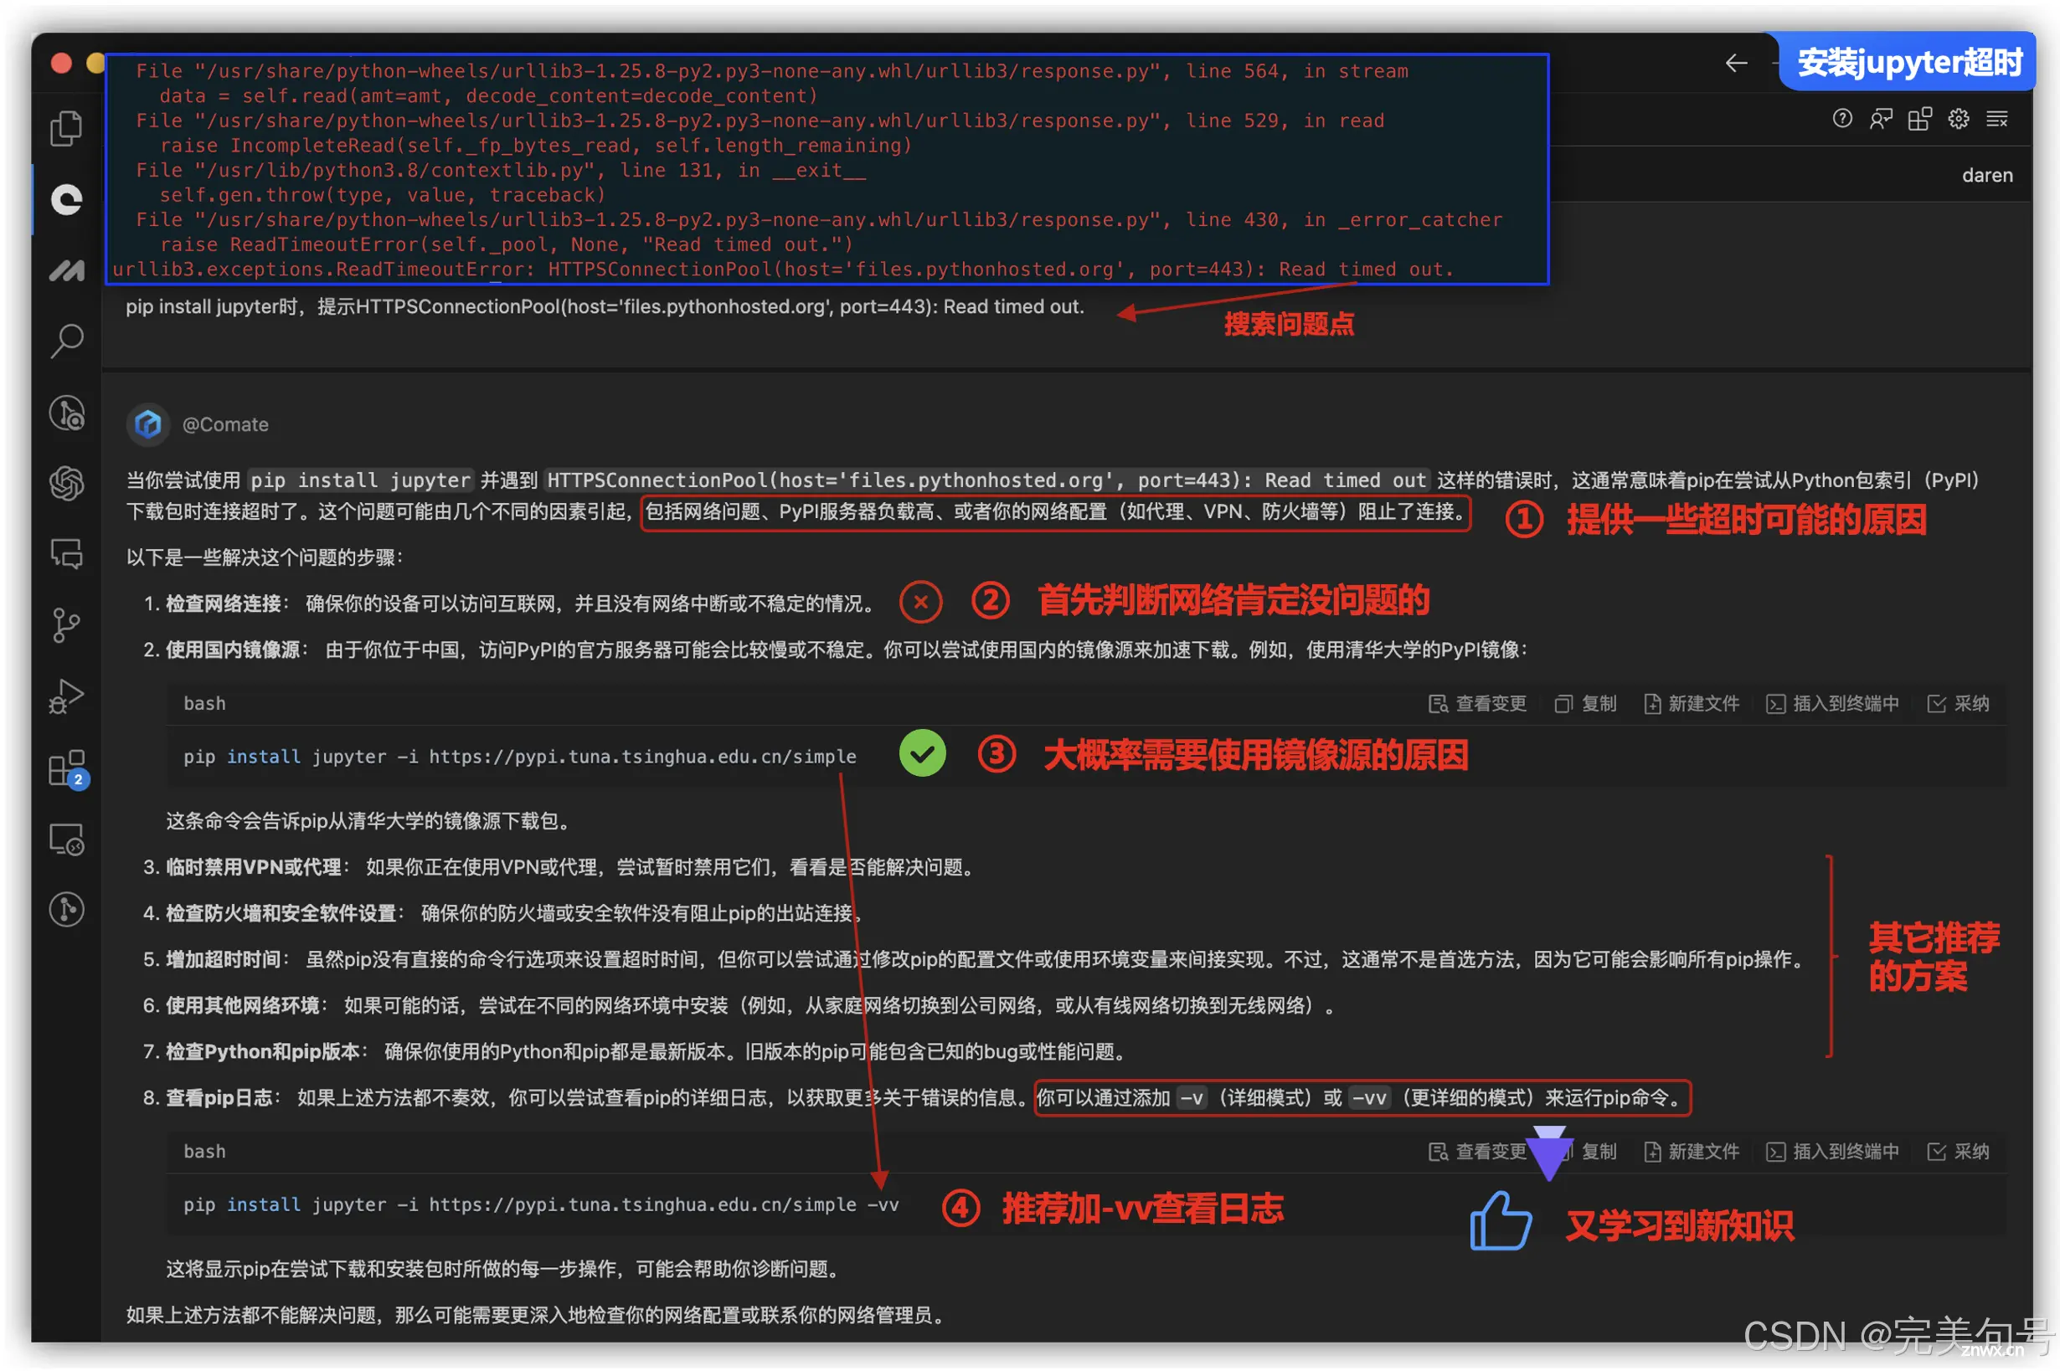Open the Explorer files view
The image size is (2060, 1371).
coord(65,129)
